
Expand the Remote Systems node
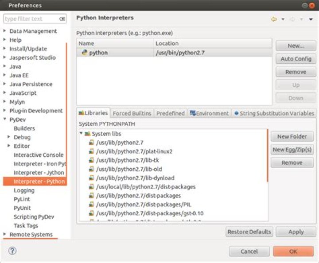click(x=4, y=234)
